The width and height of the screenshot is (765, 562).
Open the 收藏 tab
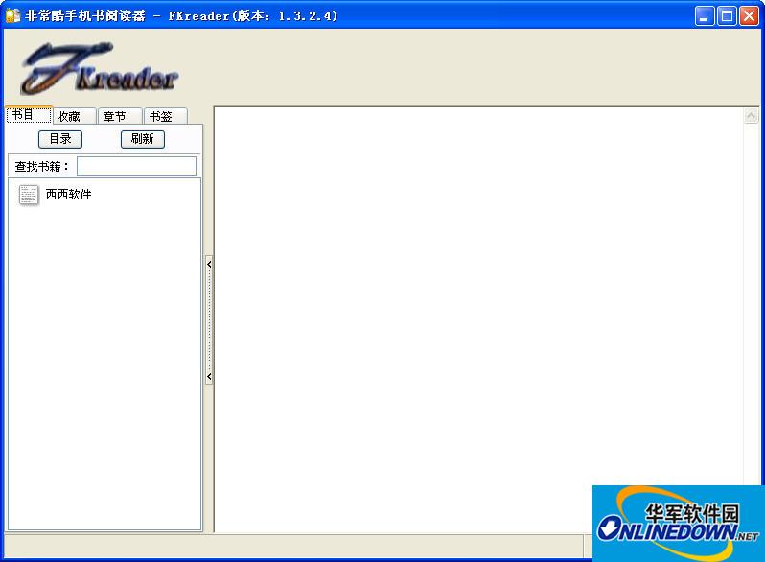74,116
